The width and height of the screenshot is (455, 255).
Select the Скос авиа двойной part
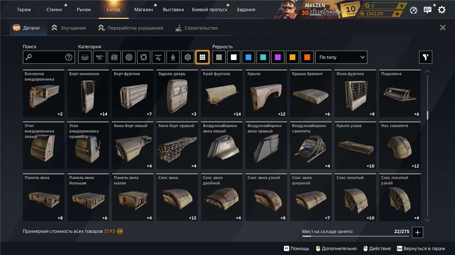coord(222,197)
